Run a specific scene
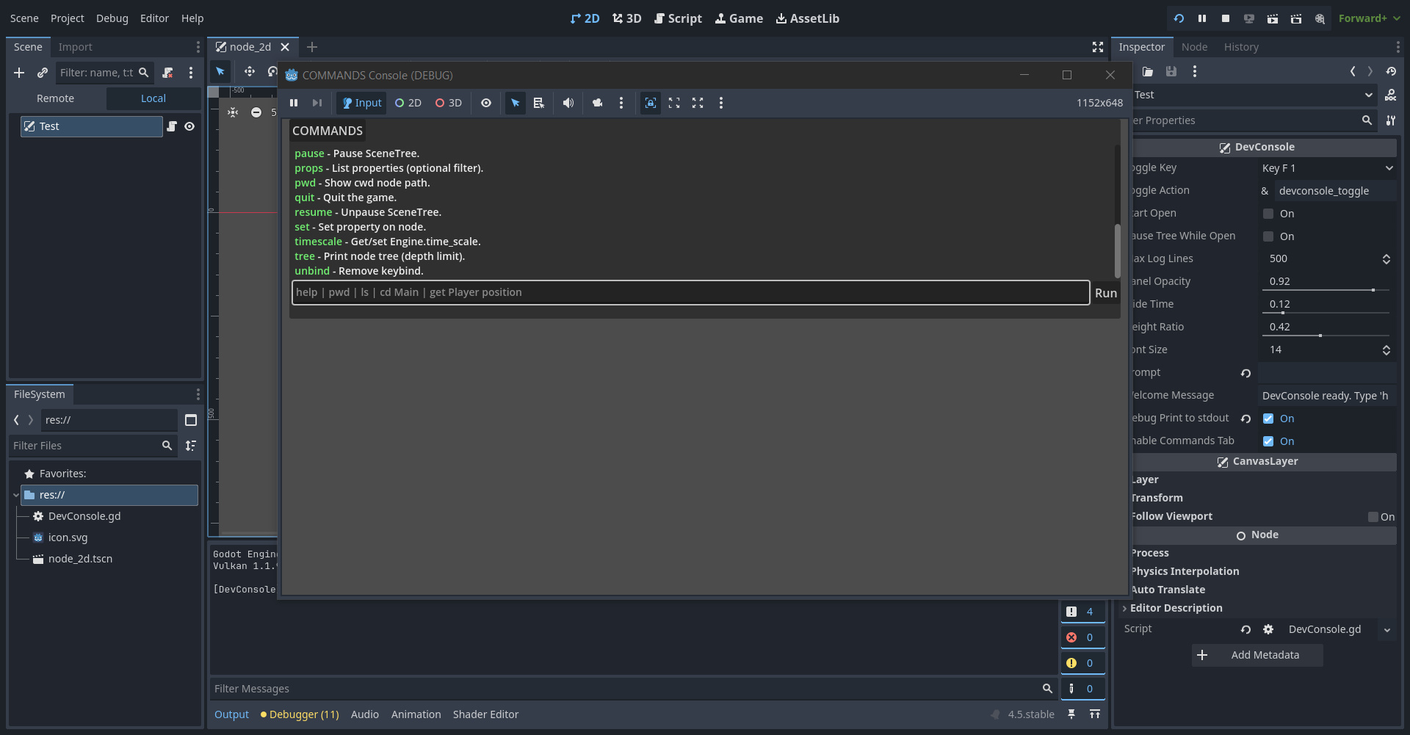The height and width of the screenshot is (735, 1410). (1296, 18)
